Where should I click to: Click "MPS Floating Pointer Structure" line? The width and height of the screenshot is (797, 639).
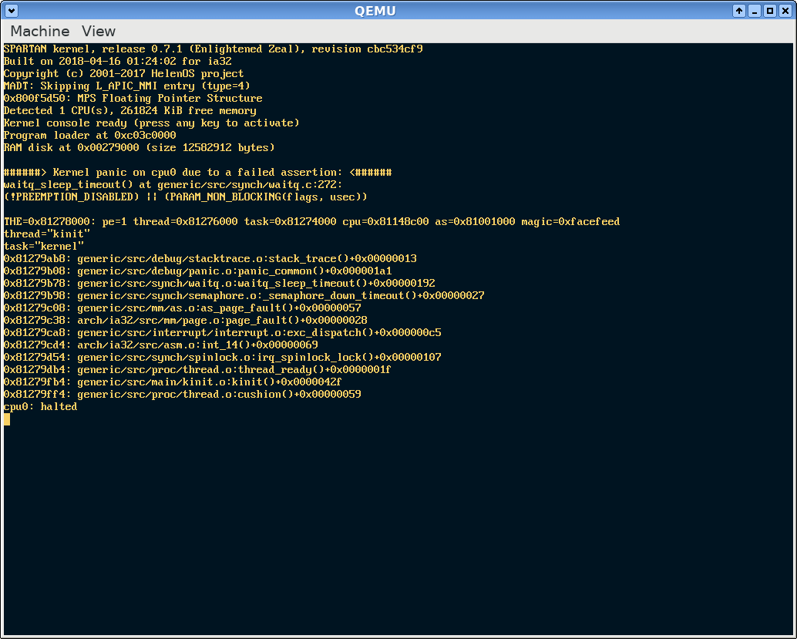coord(133,98)
